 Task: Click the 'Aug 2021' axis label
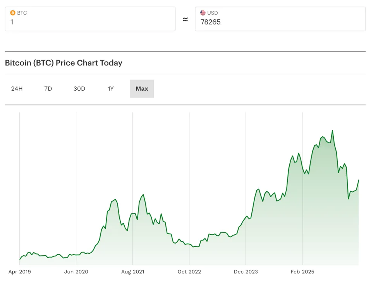pos(133,272)
